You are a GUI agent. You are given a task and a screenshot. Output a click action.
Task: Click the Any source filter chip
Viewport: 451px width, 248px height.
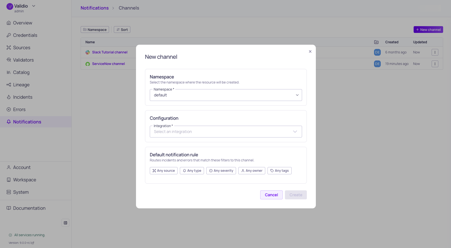pos(164,171)
